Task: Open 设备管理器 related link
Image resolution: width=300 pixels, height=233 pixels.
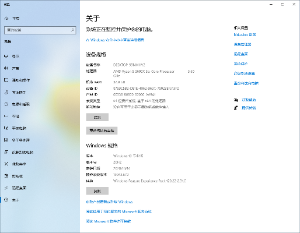Action: pos(242,44)
